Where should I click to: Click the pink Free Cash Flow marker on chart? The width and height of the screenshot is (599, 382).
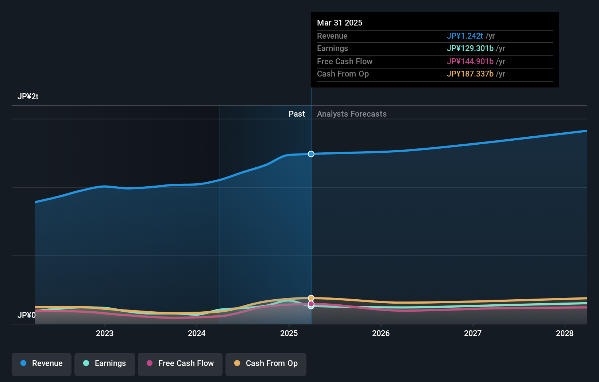coord(311,304)
